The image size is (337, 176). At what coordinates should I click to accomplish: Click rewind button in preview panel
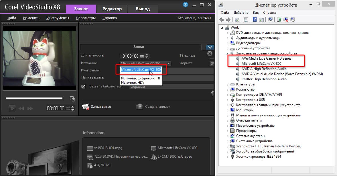coord(21,108)
